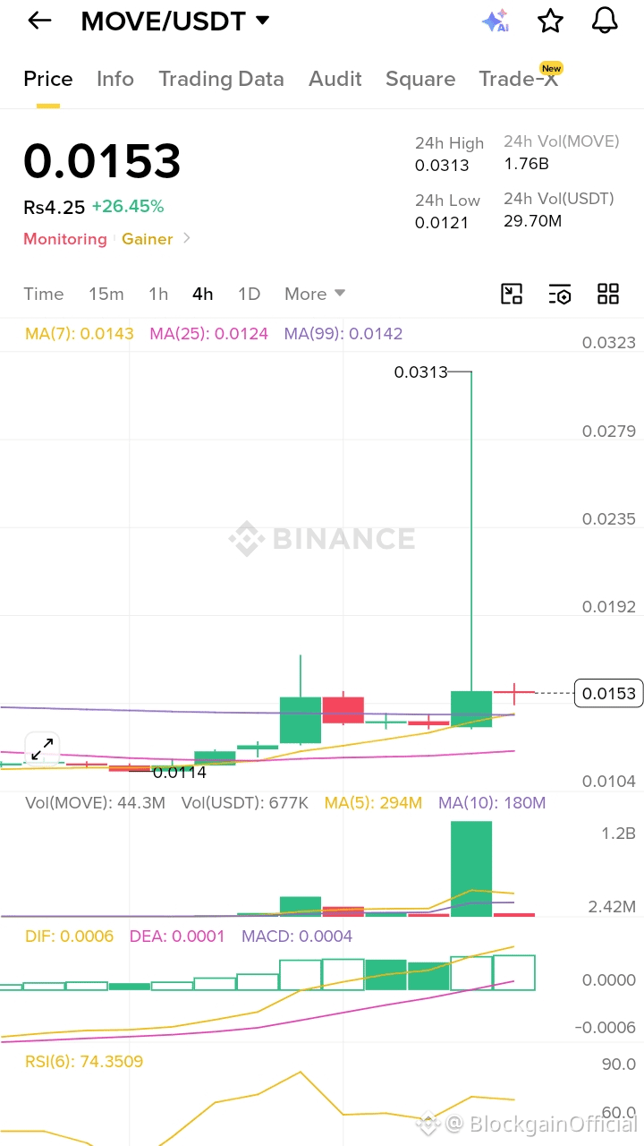Tap the MA(7): 0.0143 label
This screenshot has width=644, height=1146.
80,334
